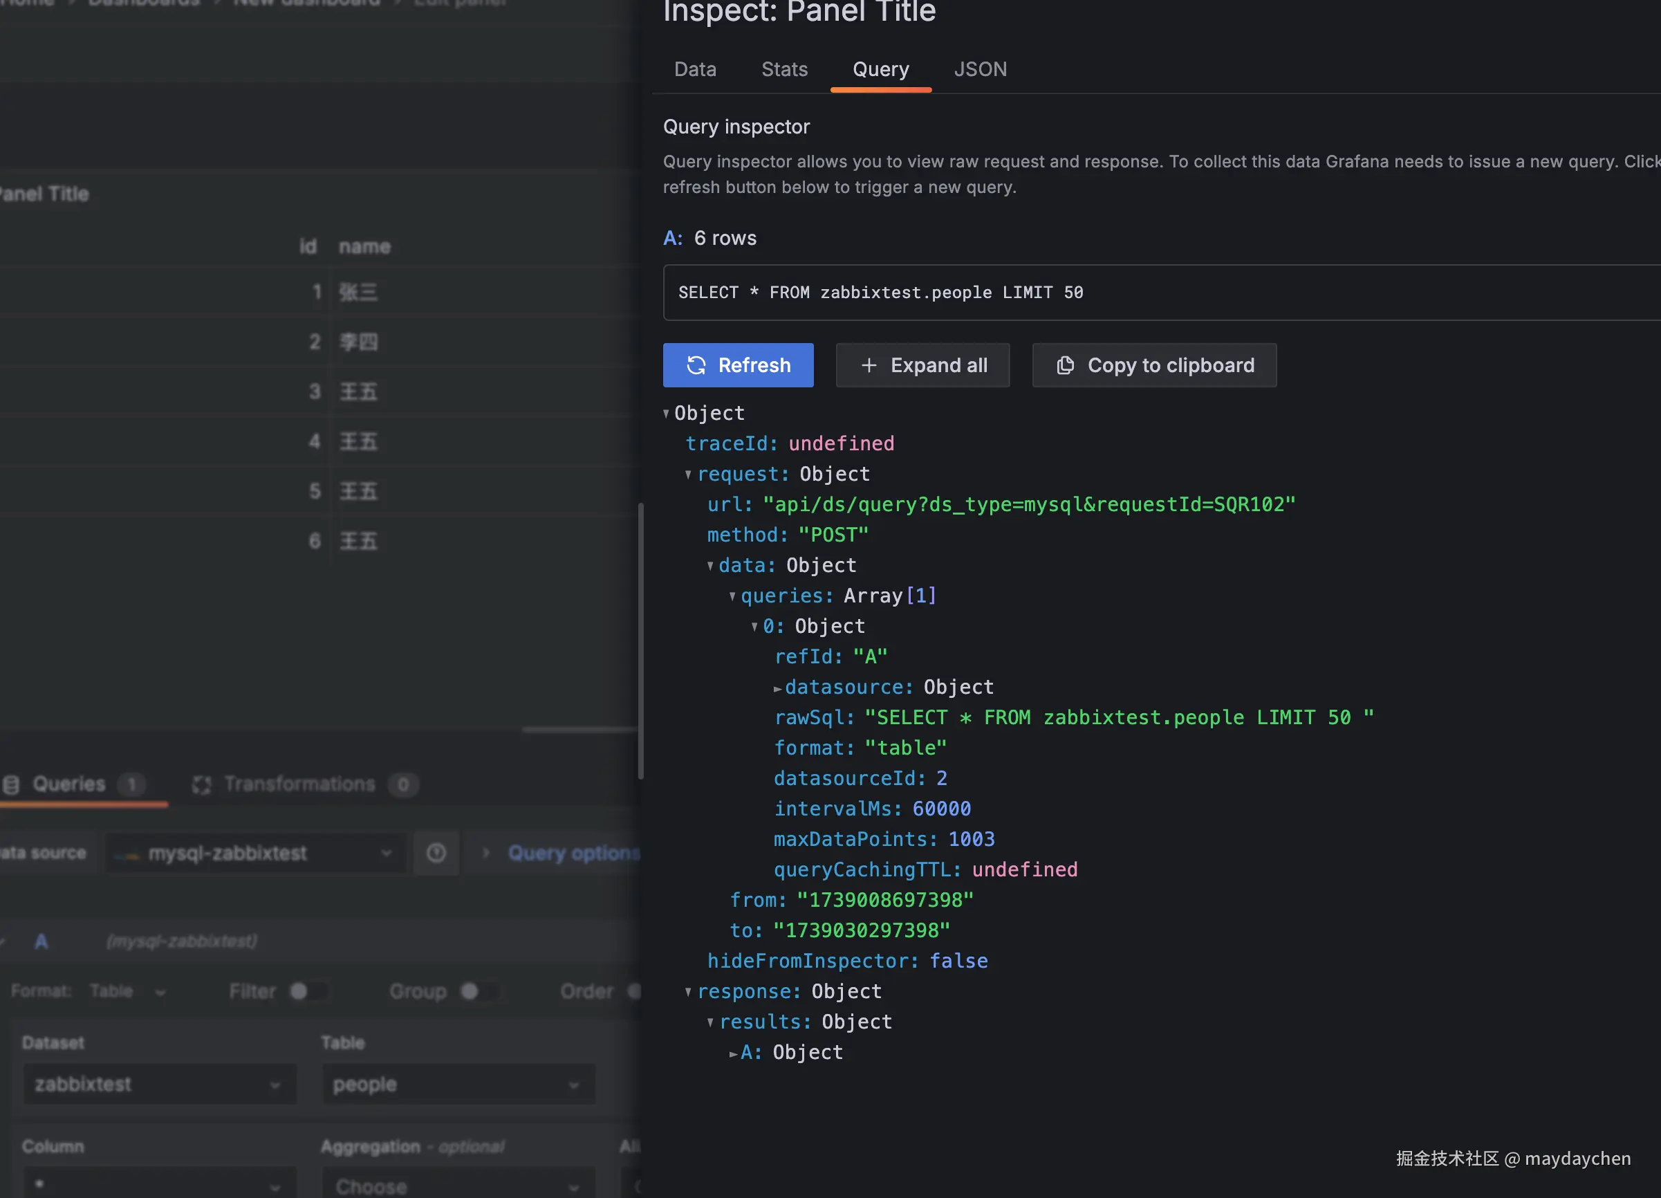Screen dimensions: 1661x1198
Task: Click the Transformations tab icon
Action: coord(201,785)
